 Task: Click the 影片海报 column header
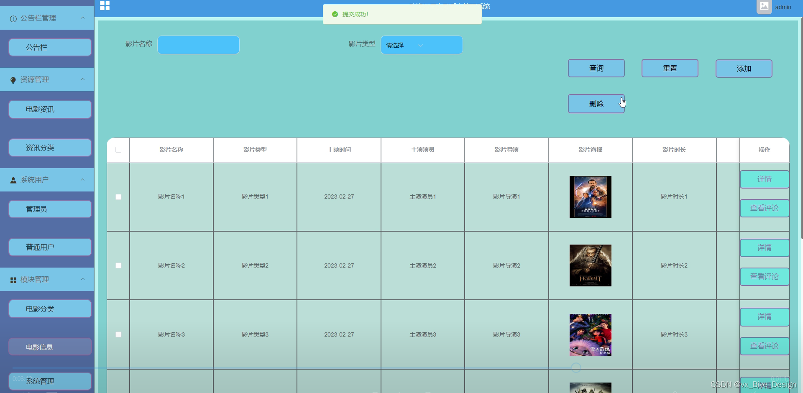click(591, 150)
